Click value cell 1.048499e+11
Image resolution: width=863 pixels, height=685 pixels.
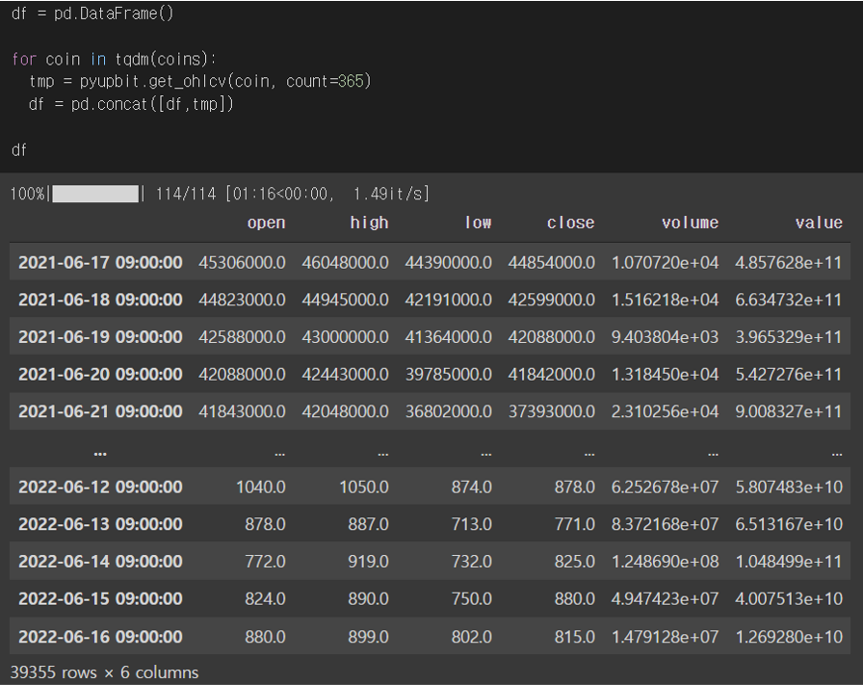[789, 562]
